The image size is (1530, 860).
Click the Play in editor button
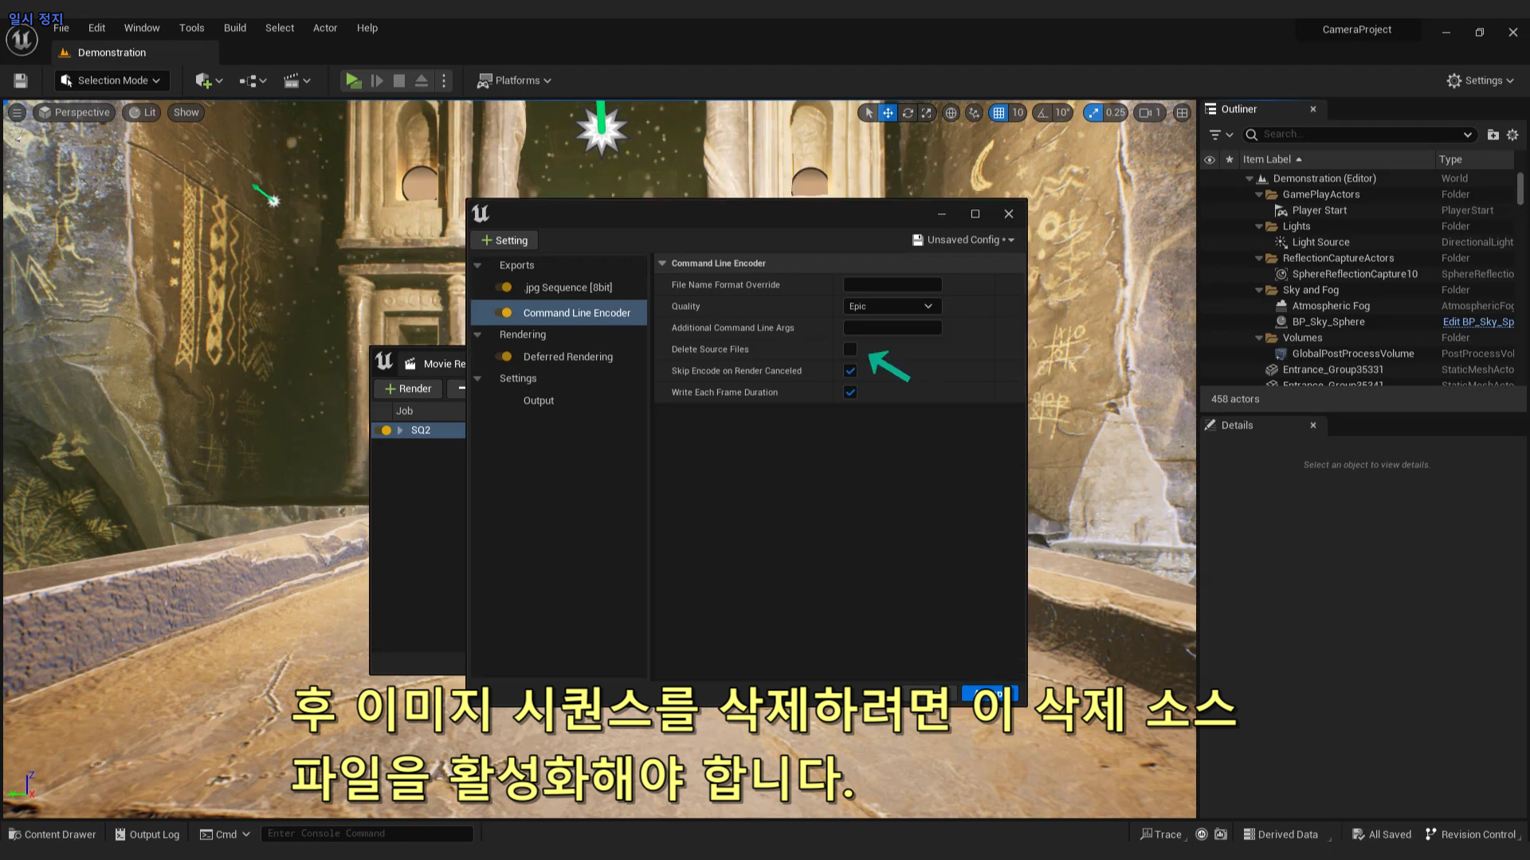[353, 80]
